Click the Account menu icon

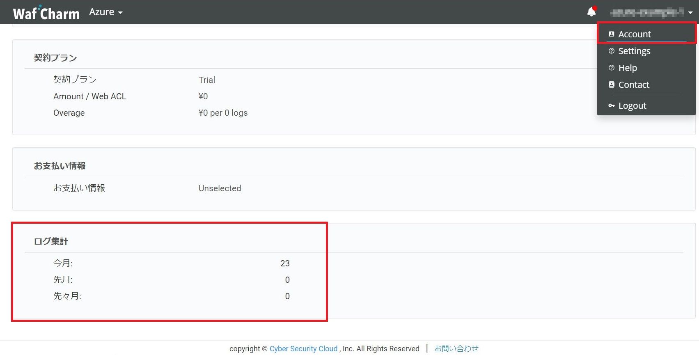click(x=612, y=34)
